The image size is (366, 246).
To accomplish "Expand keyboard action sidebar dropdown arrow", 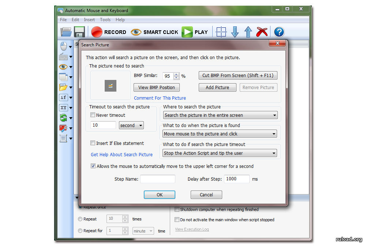I will [x=71, y=57].
